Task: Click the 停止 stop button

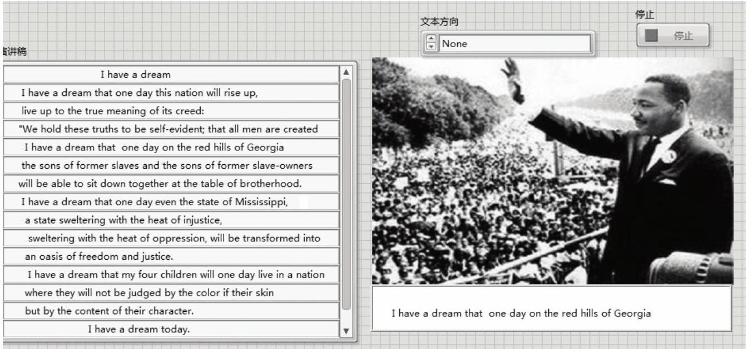Action: (x=673, y=36)
